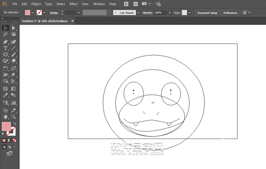Image resolution: width=266 pixels, height=169 pixels.
Task: Select the Selection tool (black arrow)
Action: [x=6, y=28]
